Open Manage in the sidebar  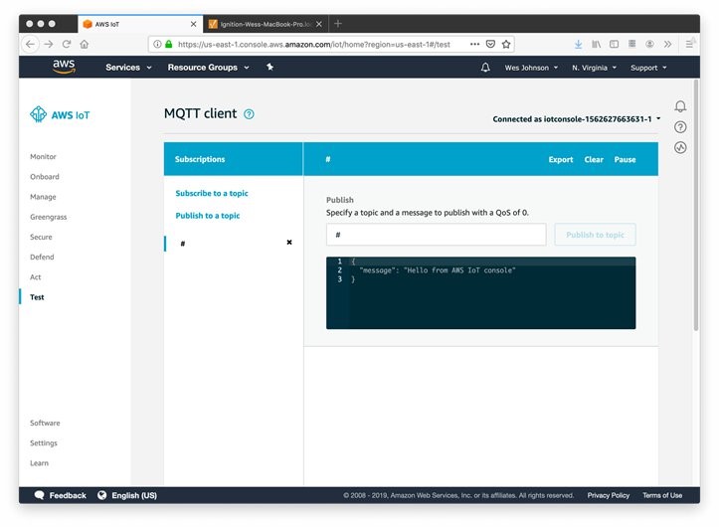[43, 197]
